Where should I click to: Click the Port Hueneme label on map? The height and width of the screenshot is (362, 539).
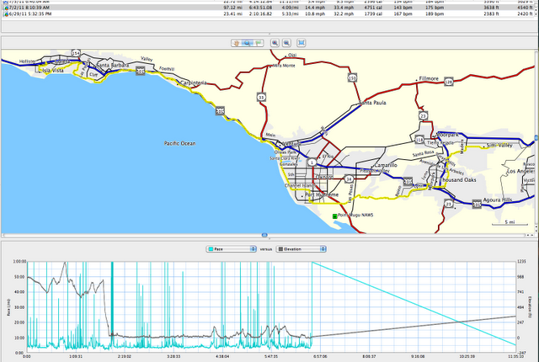click(x=322, y=194)
